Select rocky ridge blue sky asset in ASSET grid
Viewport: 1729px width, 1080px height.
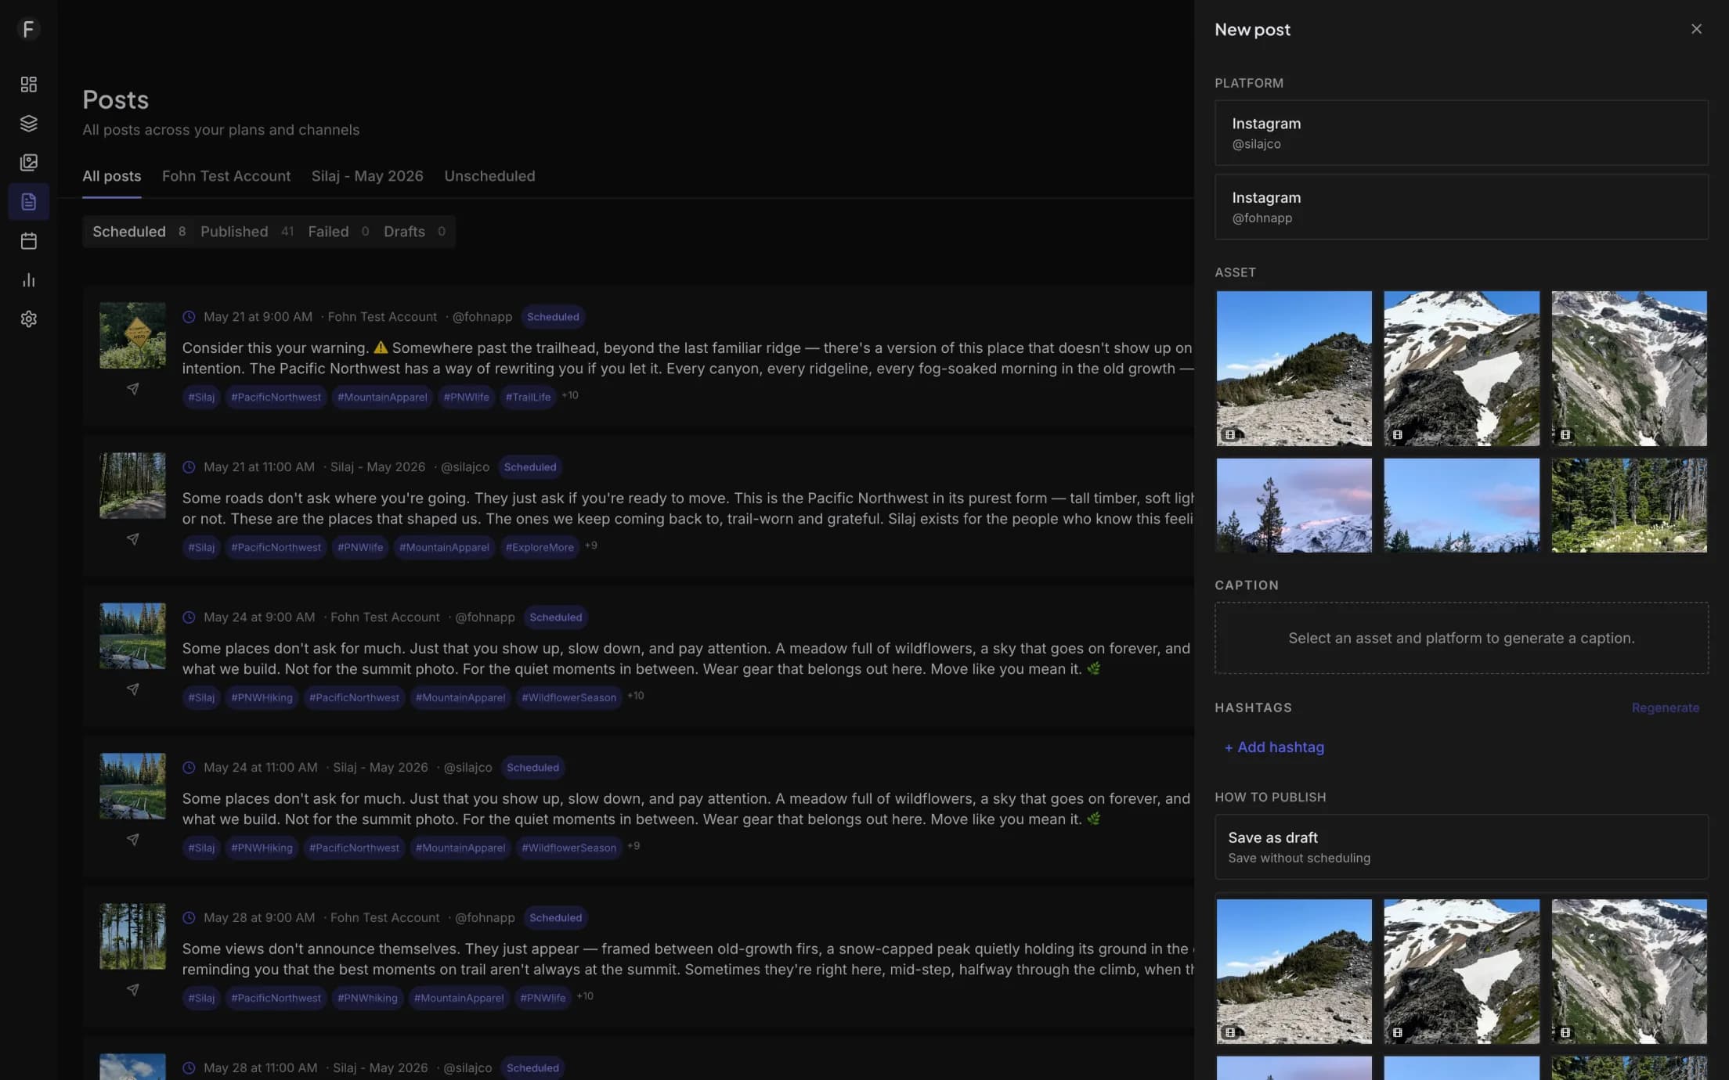tap(1294, 369)
